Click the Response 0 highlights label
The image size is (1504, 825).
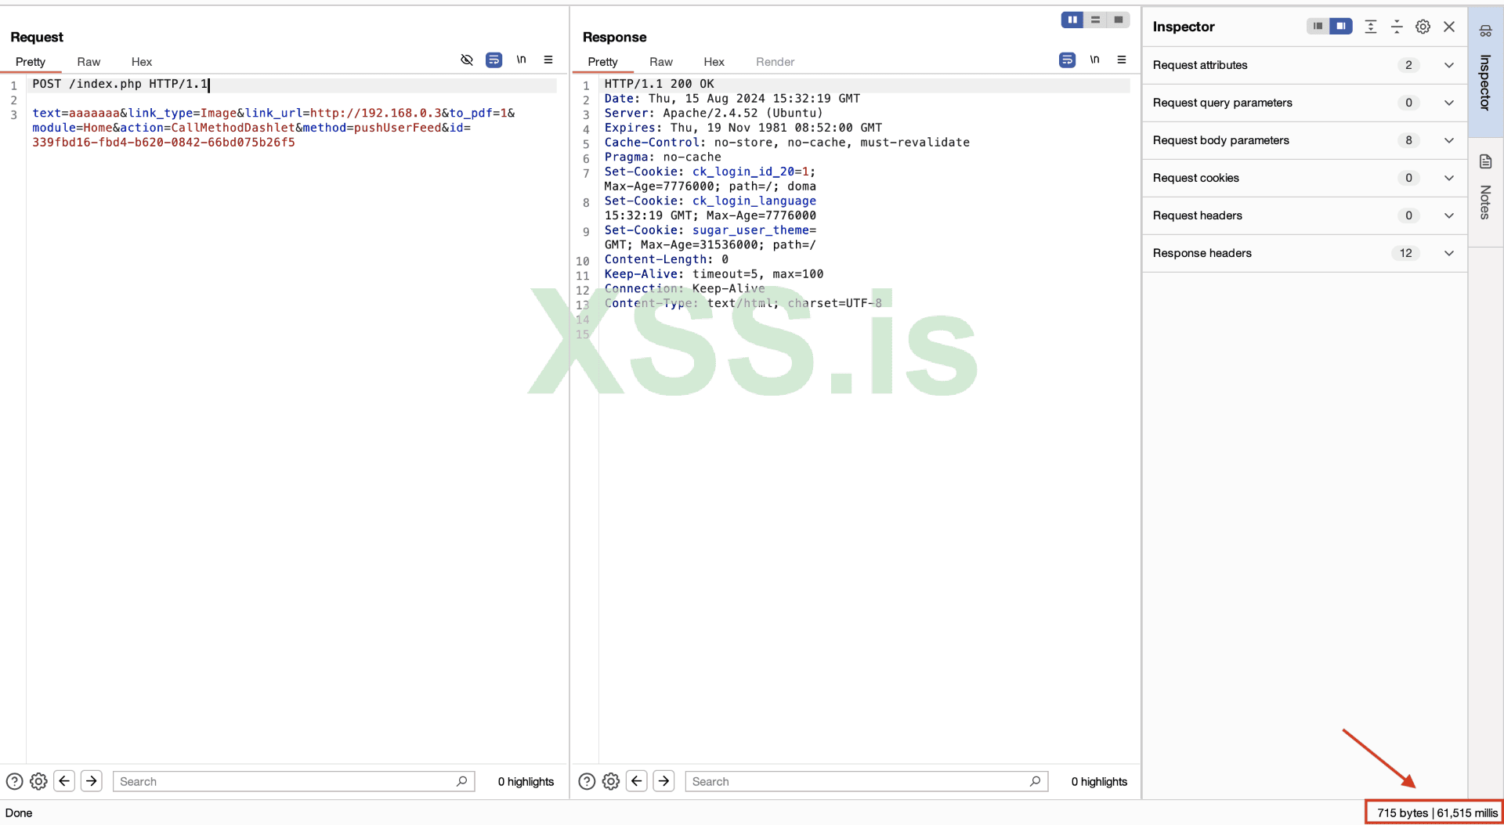pyautogui.click(x=1099, y=781)
